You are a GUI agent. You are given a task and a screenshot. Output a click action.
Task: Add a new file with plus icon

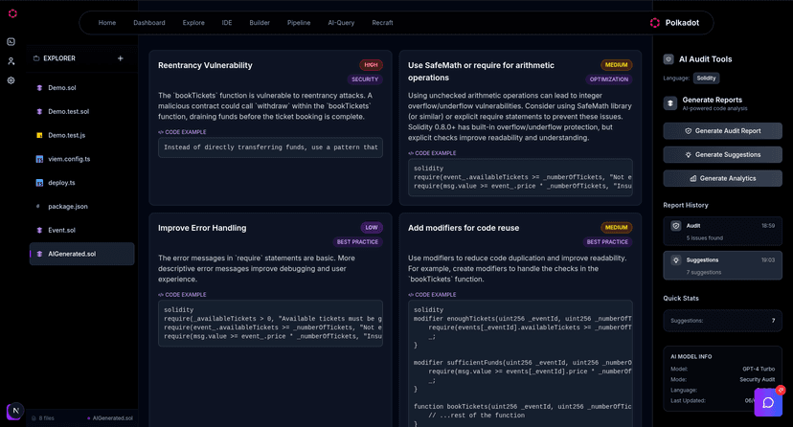click(x=121, y=58)
